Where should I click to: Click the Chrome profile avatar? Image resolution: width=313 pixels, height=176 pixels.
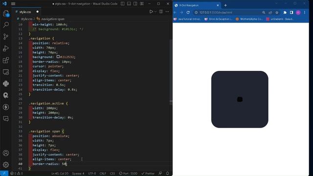(x=298, y=12)
